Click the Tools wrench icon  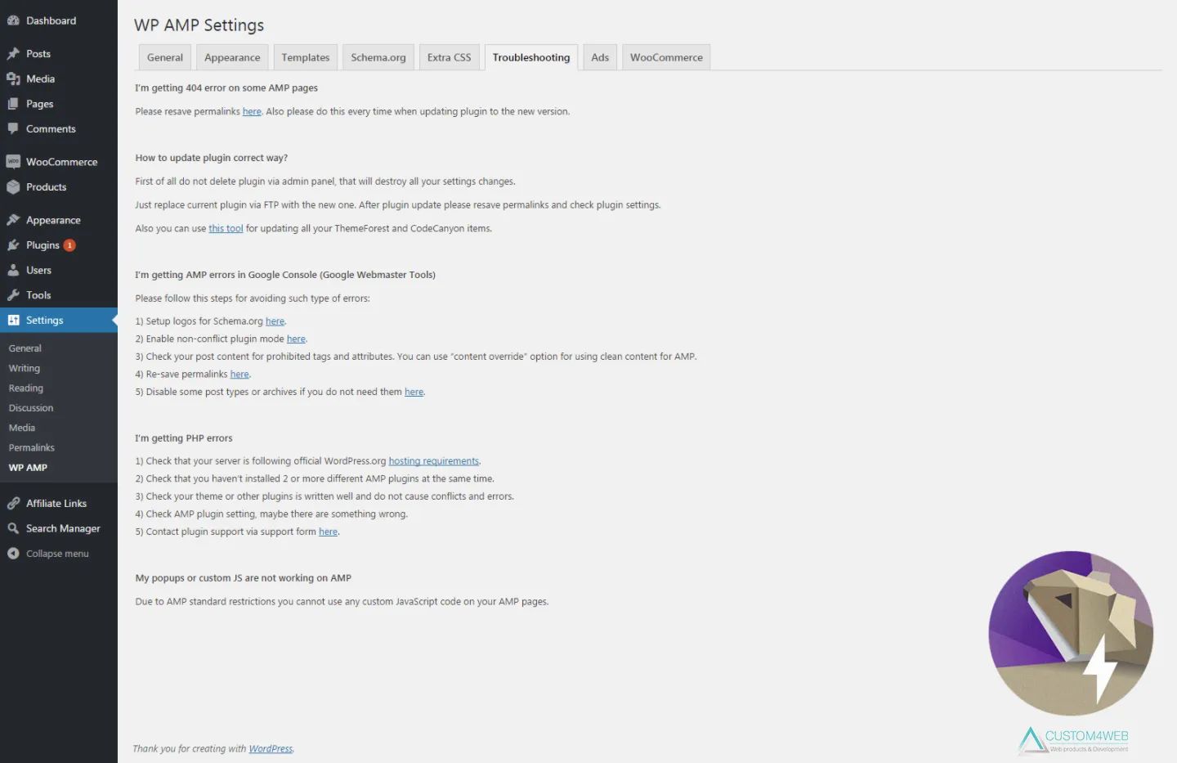coord(13,295)
